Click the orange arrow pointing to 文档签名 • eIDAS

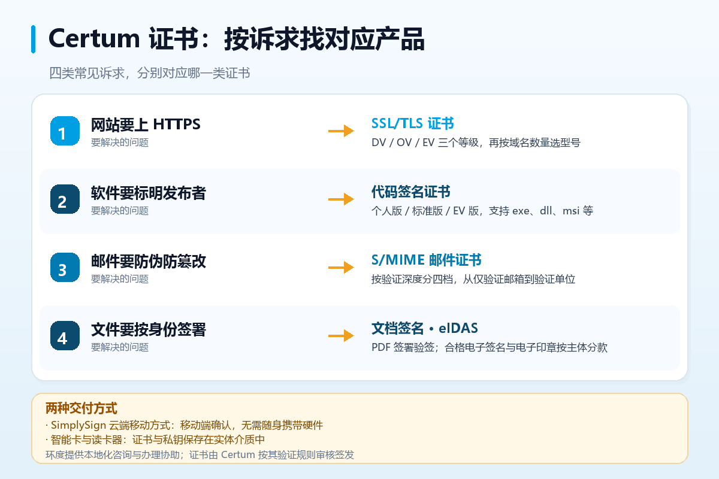(342, 335)
